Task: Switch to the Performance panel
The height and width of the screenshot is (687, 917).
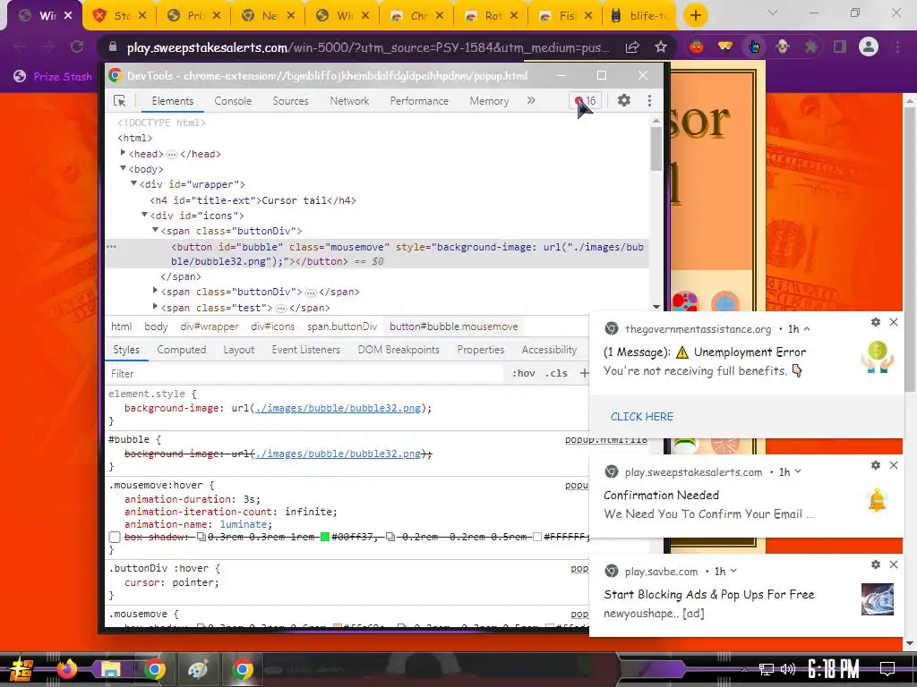Action: click(419, 101)
